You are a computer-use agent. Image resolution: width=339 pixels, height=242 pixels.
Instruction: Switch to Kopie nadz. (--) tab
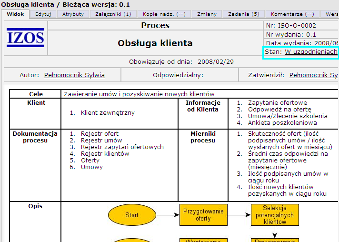pyautogui.click(x=164, y=14)
